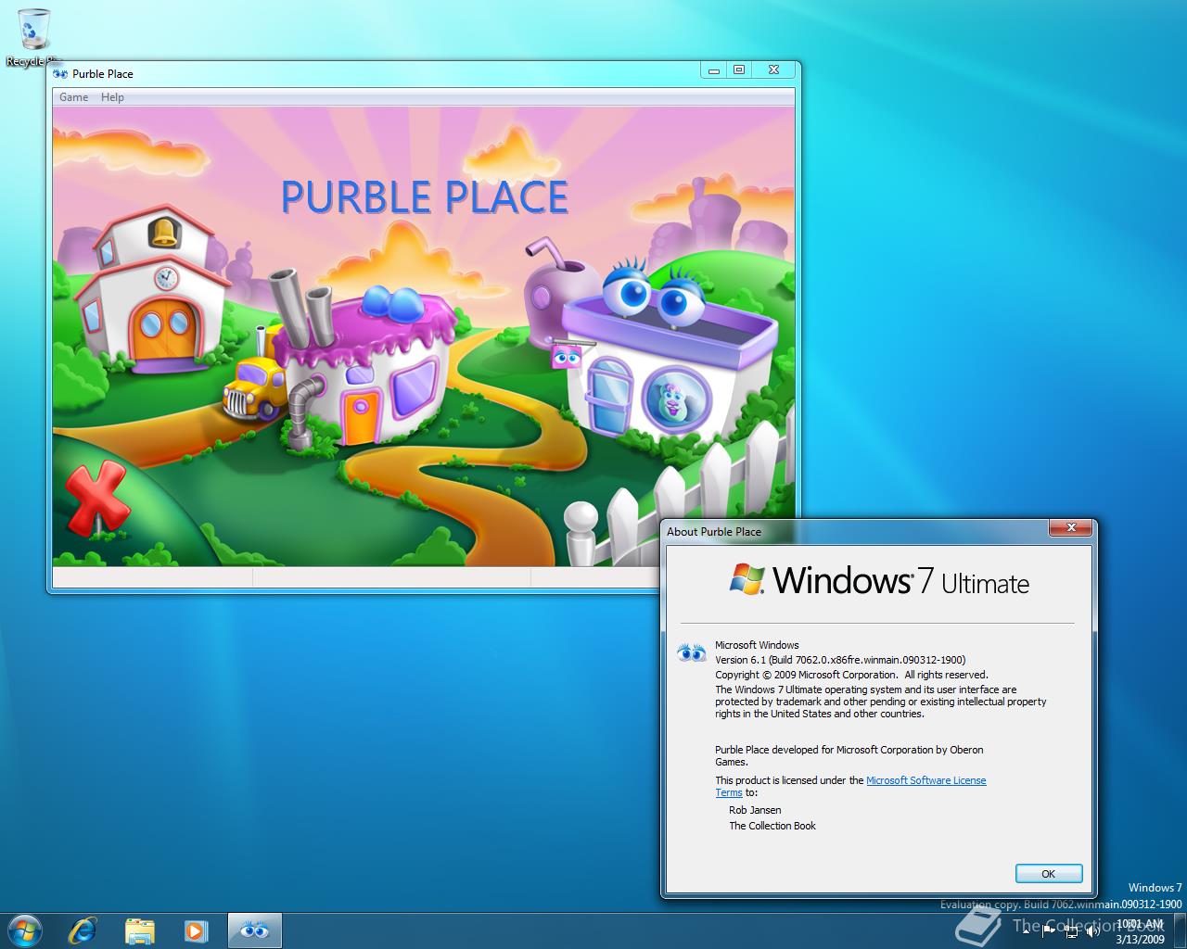Image resolution: width=1187 pixels, height=949 pixels.
Task: Switch to the Purble Place taskbar button
Action: click(x=254, y=930)
